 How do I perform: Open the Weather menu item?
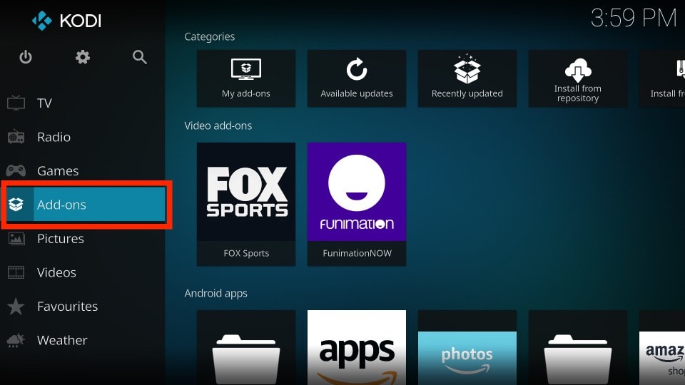[83, 340]
